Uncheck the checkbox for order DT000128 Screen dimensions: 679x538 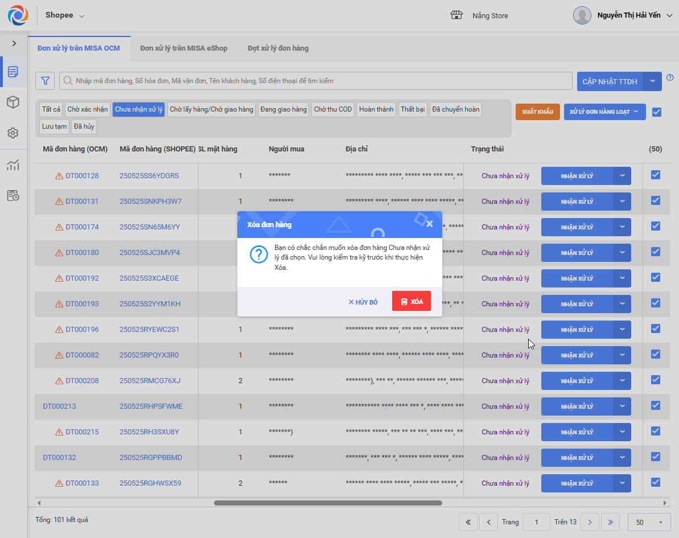tap(656, 175)
